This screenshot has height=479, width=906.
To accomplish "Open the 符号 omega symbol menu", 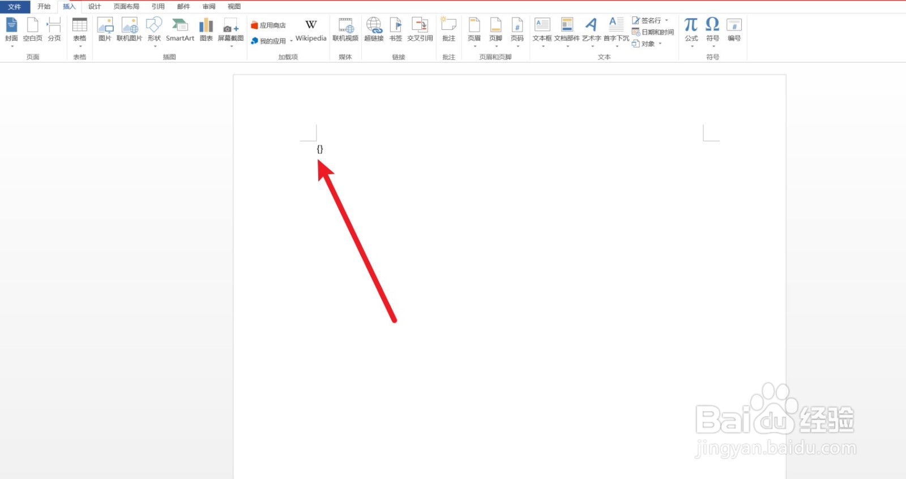I will point(712,29).
